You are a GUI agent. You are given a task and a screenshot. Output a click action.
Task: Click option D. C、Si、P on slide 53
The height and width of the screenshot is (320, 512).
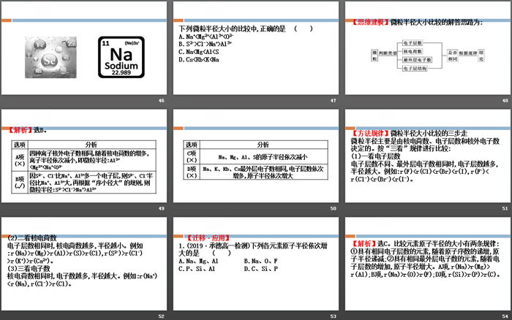click(260, 269)
